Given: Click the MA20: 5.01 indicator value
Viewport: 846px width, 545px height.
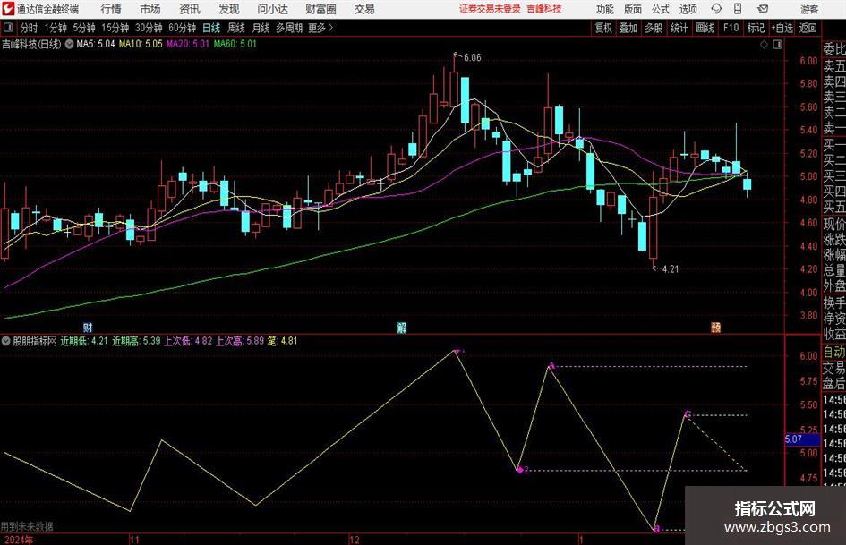Looking at the screenshot, I should coord(187,44).
